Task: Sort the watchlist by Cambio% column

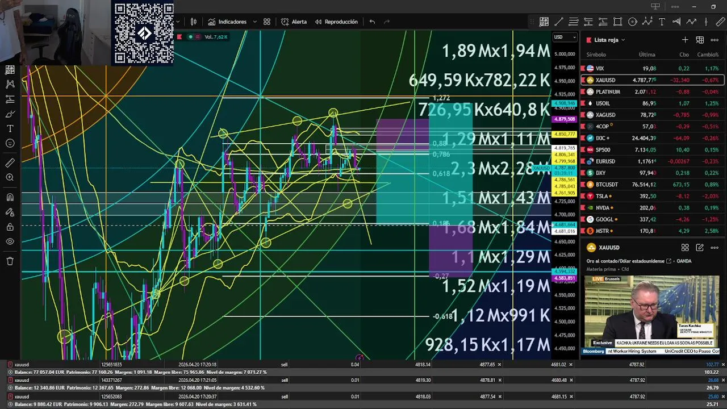Action: pos(708,55)
